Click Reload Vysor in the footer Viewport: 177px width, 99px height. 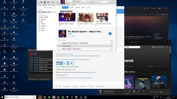click(100, 87)
